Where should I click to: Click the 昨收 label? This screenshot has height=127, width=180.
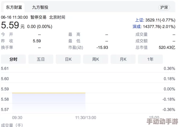7,41
